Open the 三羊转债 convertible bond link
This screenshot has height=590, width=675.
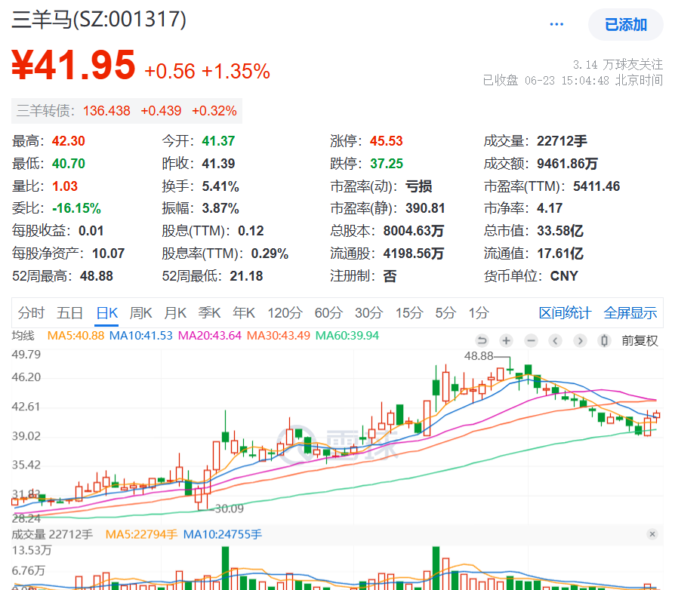click(x=127, y=111)
